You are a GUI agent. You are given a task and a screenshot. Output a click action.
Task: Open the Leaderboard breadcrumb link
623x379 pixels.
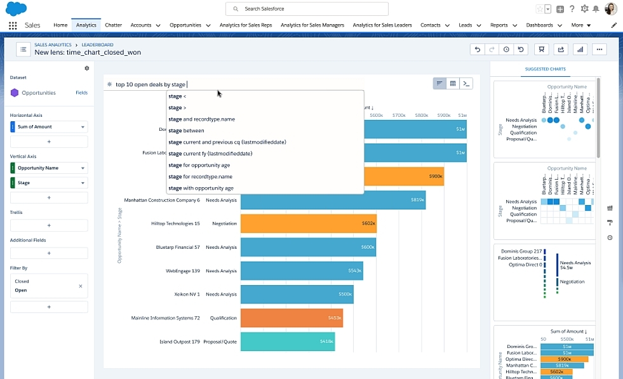97,45
